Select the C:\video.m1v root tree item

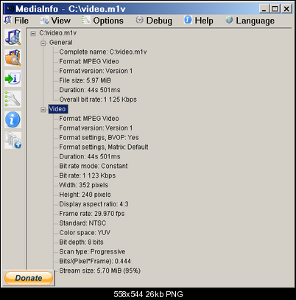(58, 33)
